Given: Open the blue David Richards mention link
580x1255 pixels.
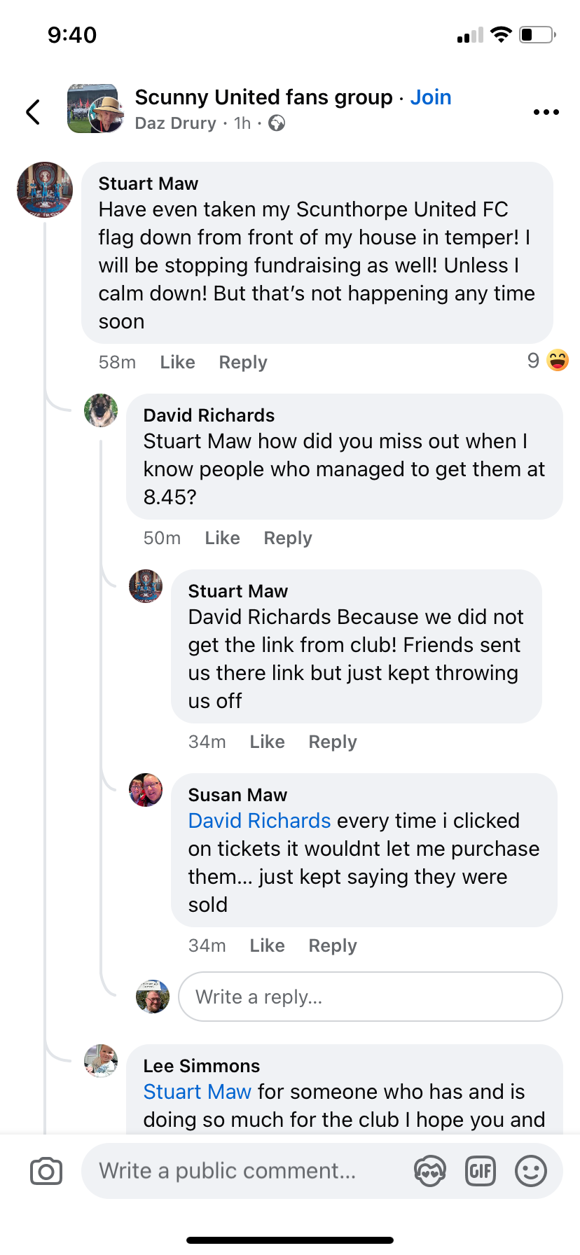Looking at the screenshot, I should click(259, 821).
